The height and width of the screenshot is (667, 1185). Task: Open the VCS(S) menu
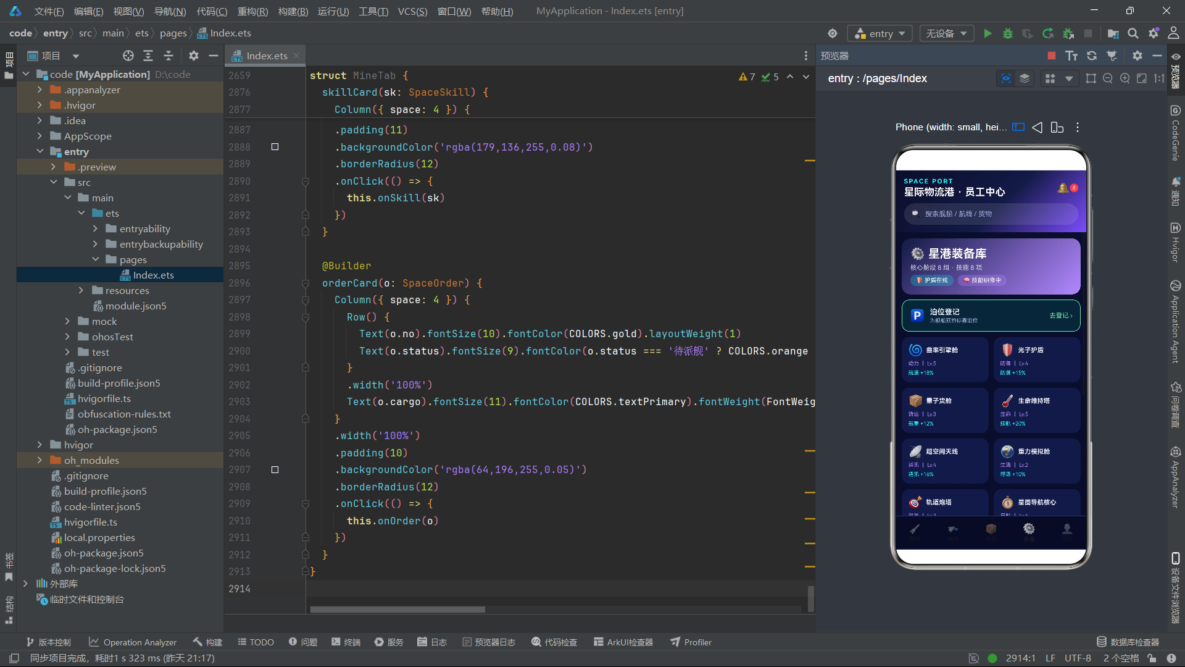pos(412,11)
